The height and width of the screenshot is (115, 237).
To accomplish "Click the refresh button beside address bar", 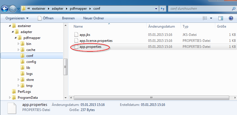I will click(x=163, y=9).
